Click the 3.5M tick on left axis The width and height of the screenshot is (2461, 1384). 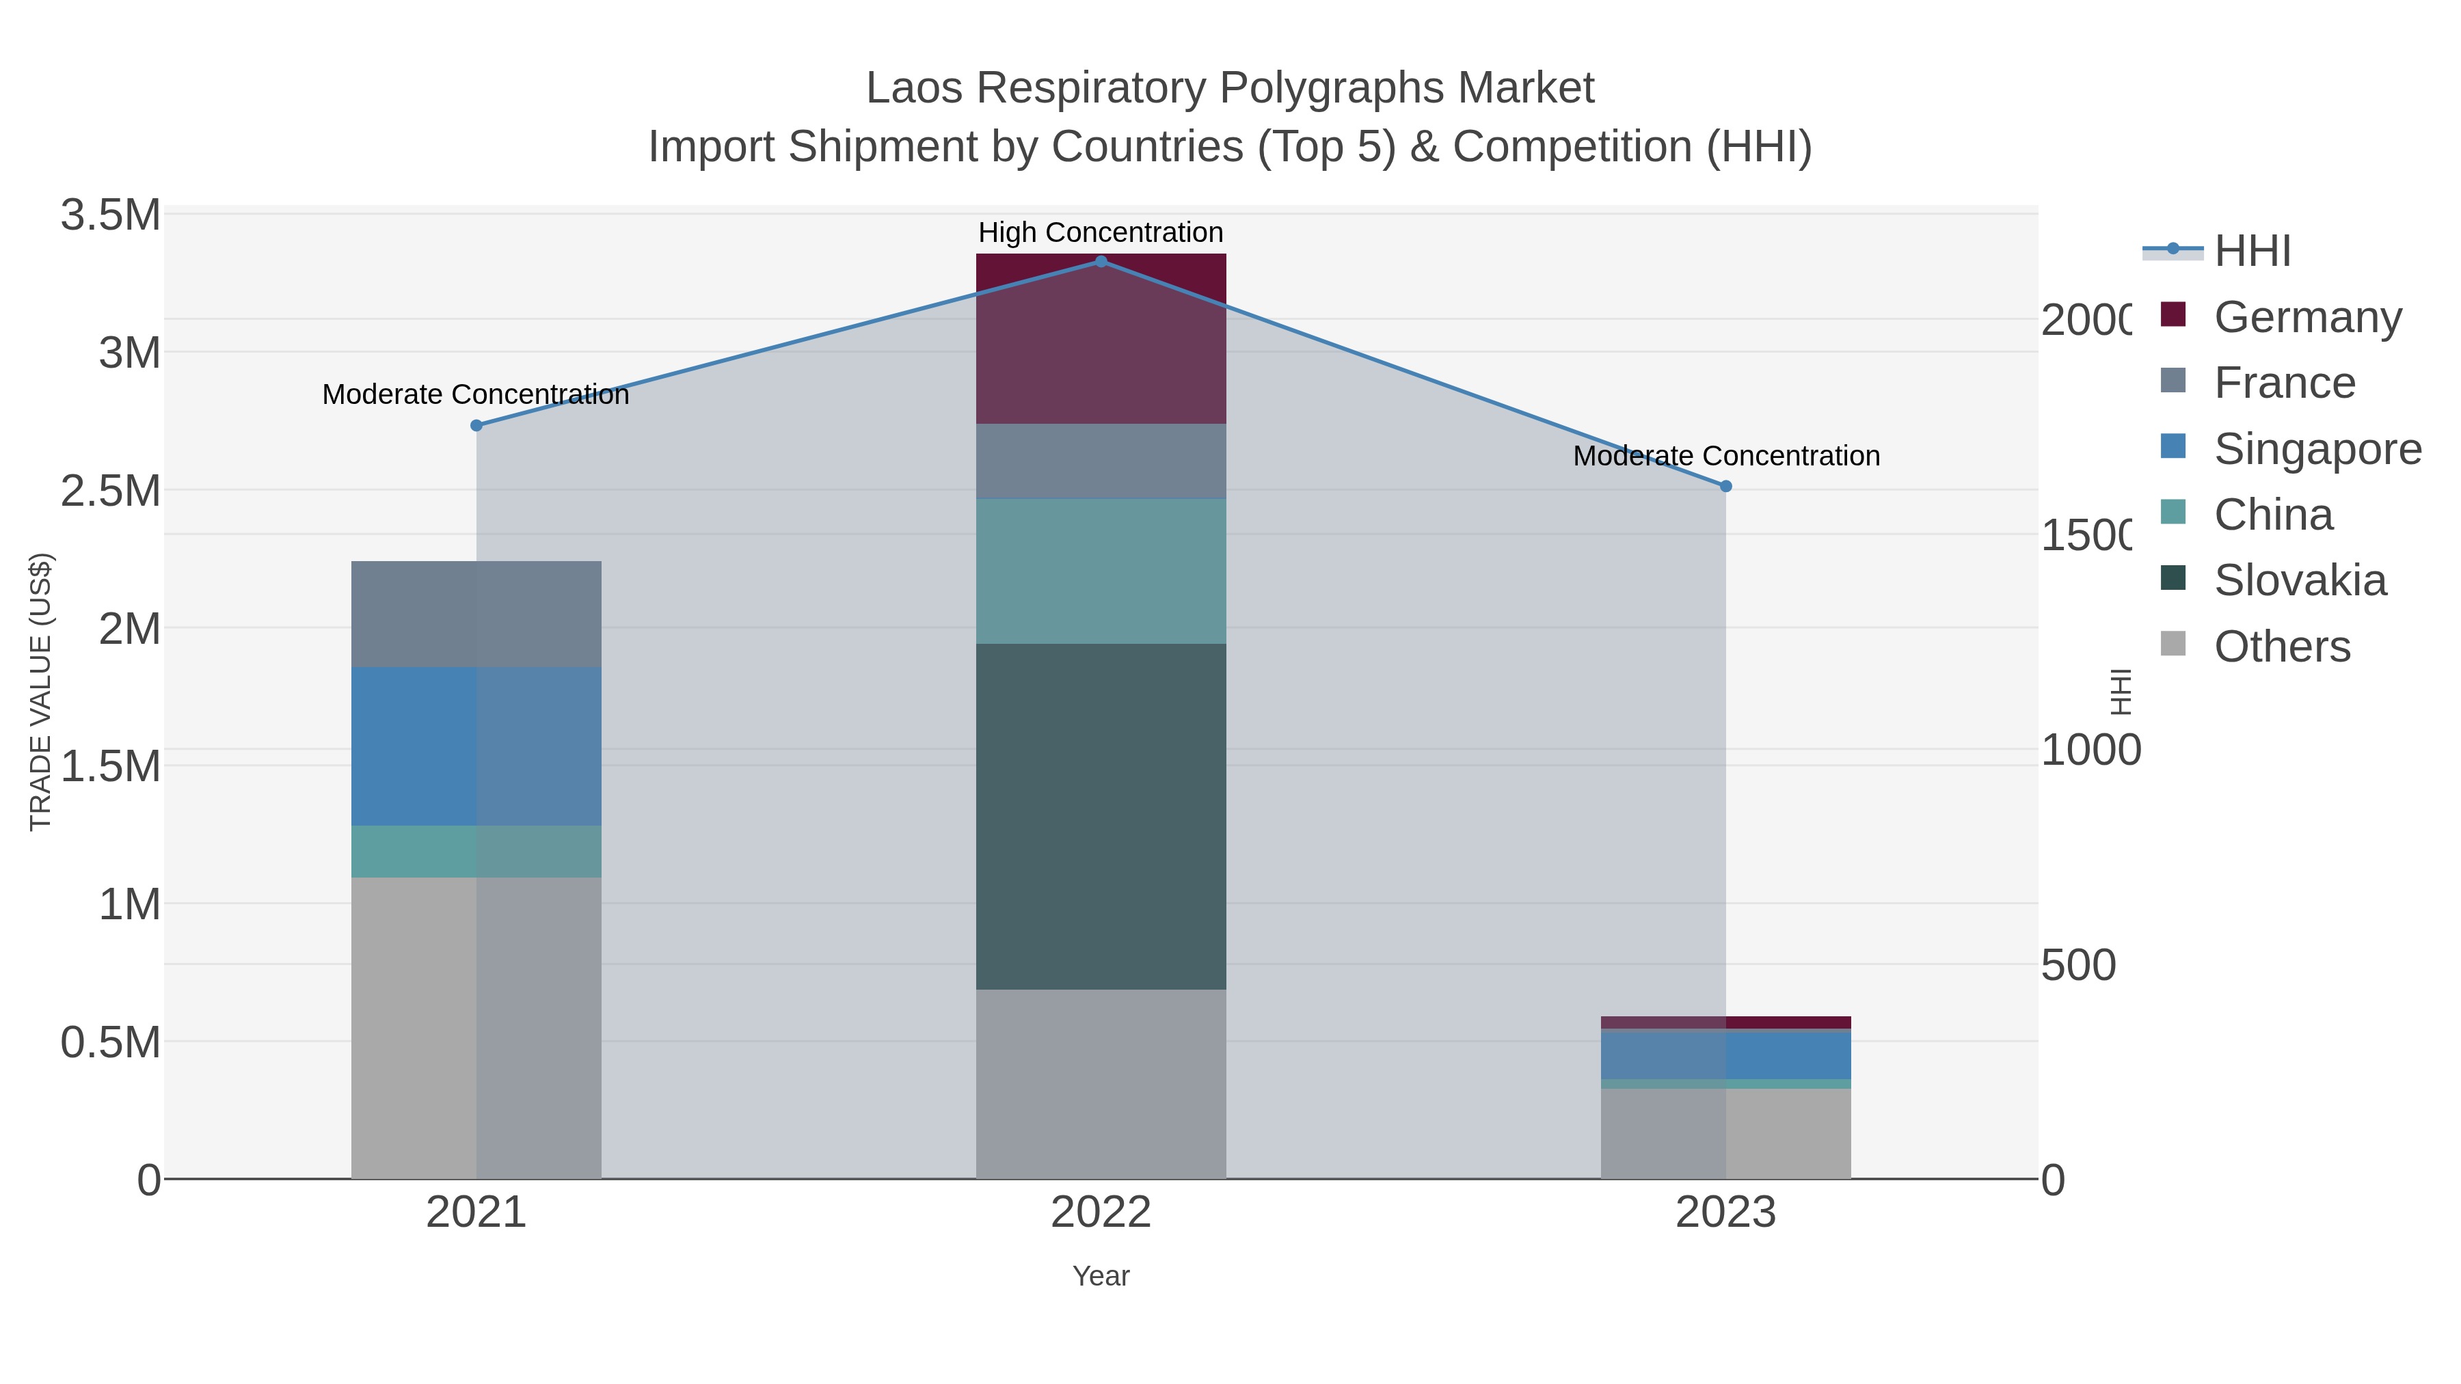pos(111,215)
